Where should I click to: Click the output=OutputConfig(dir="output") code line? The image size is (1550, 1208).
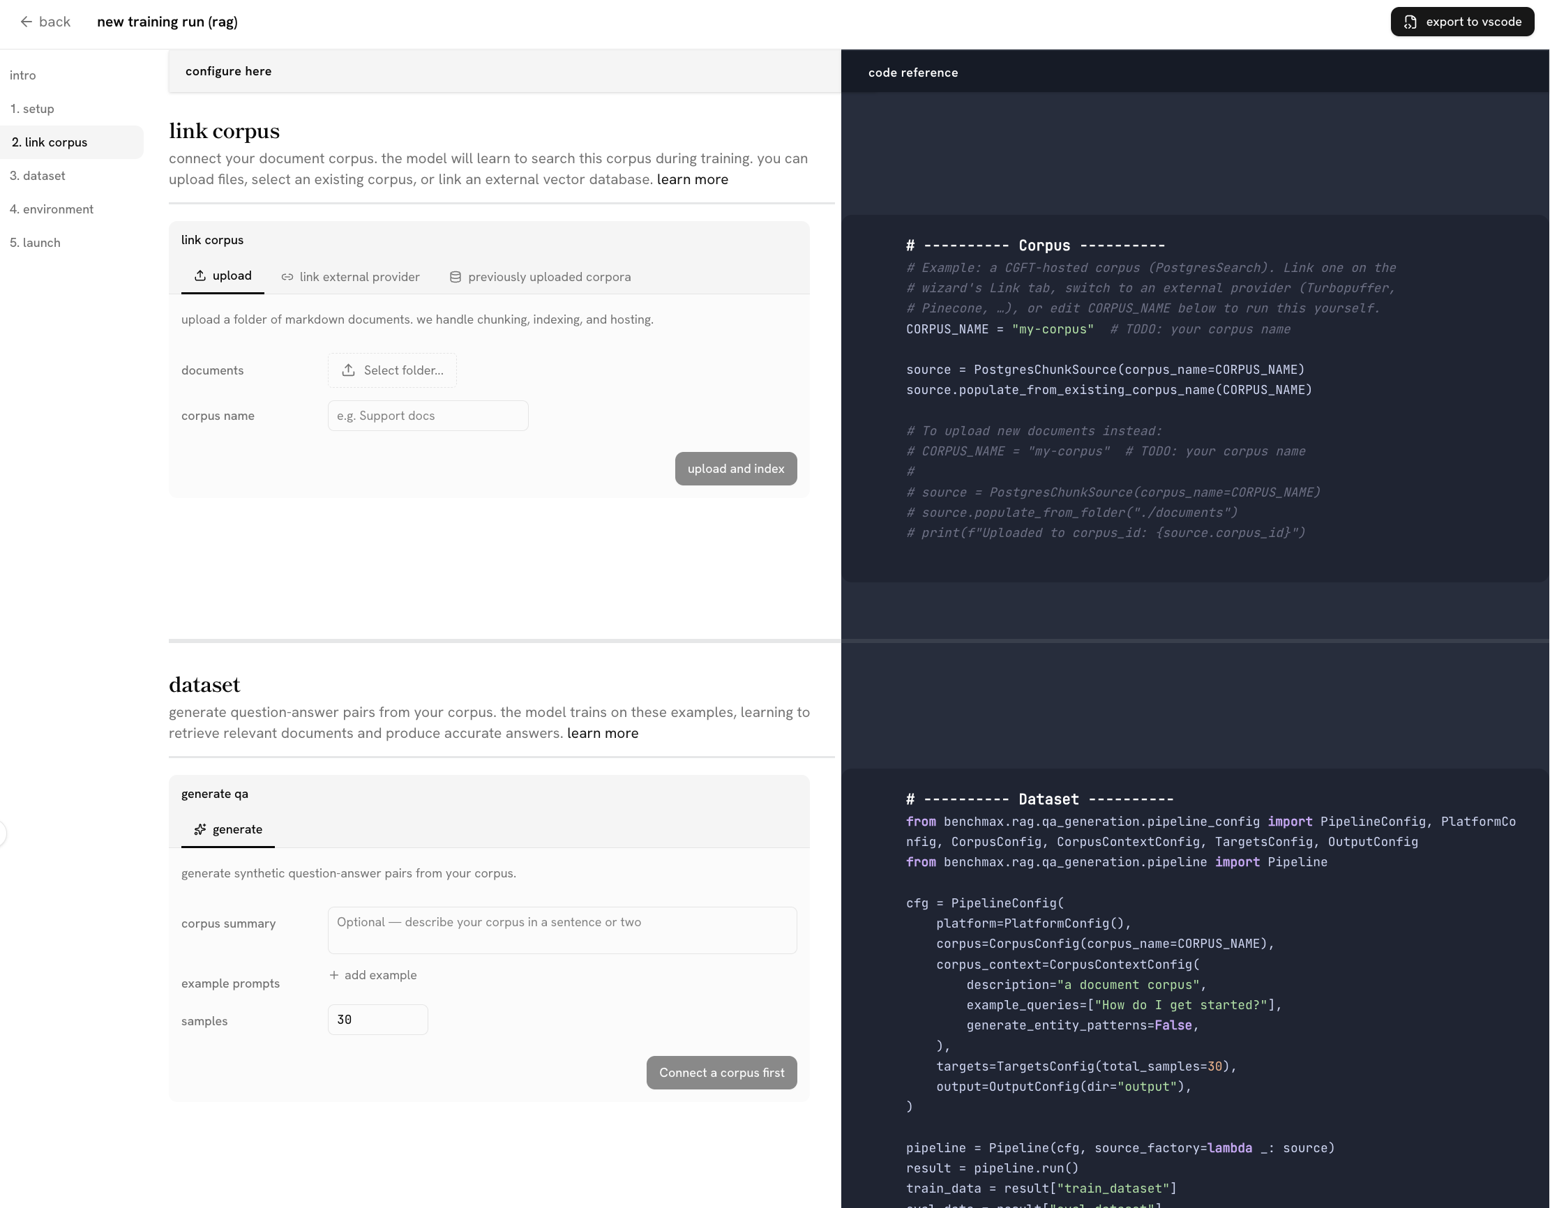[x=1064, y=1087]
